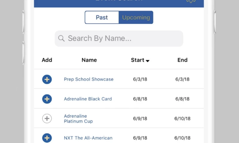Viewport: 239px width, 143px height.
Task: Click Adrenaline Platinum Cup end date 6/10/18
Action: click(182, 119)
